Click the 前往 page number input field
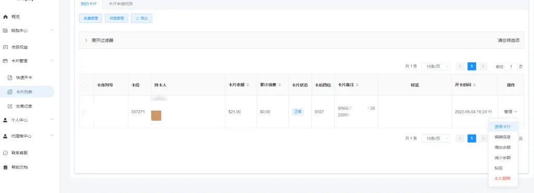The width and height of the screenshot is (534, 193). pos(511,67)
